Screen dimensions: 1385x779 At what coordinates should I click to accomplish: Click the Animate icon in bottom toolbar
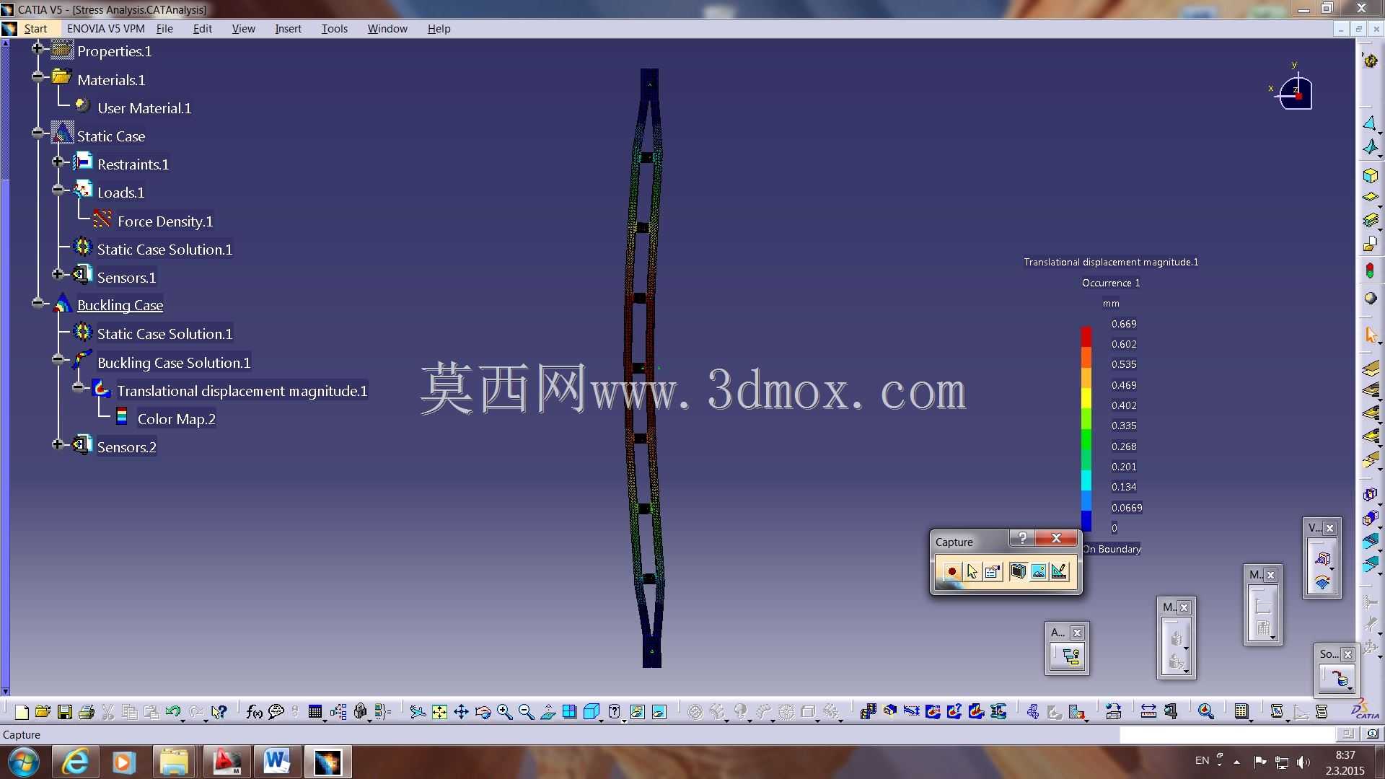869,713
